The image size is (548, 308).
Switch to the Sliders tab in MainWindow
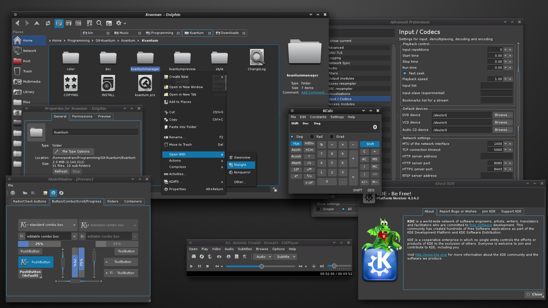(113, 202)
